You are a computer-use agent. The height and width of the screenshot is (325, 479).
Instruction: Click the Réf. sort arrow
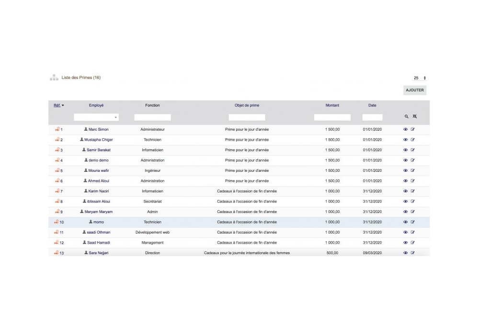pos(63,105)
